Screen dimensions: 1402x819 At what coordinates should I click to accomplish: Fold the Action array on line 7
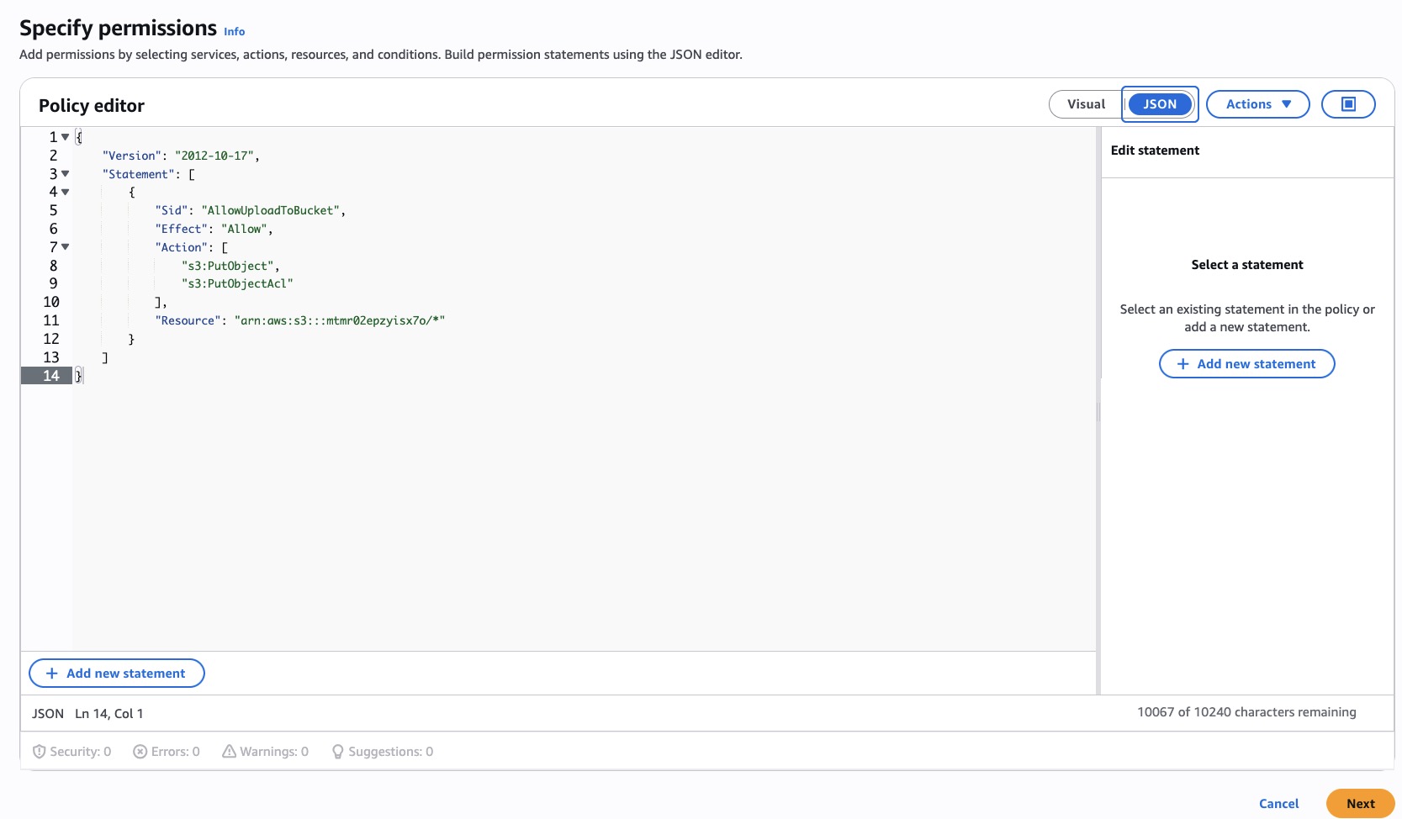pyautogui.click(x=66, y=247)
